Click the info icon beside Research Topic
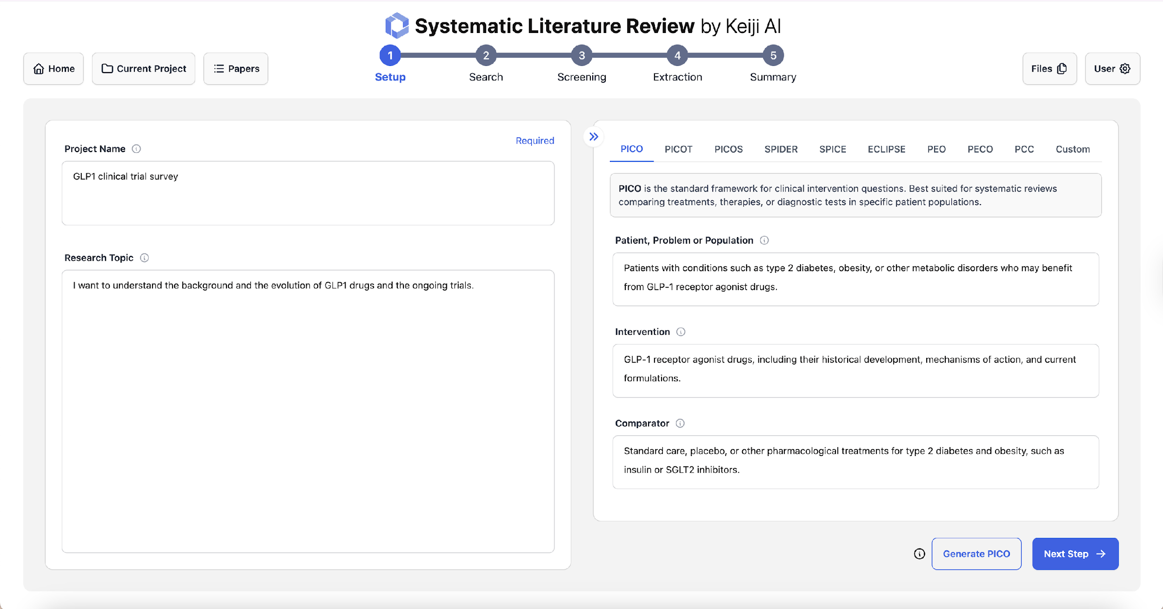 pyautogui.click(x=145, y=258)
